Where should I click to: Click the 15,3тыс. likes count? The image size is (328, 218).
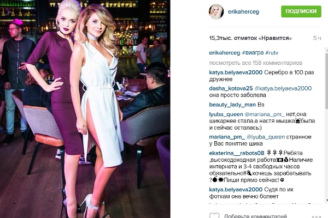point(250,38)
